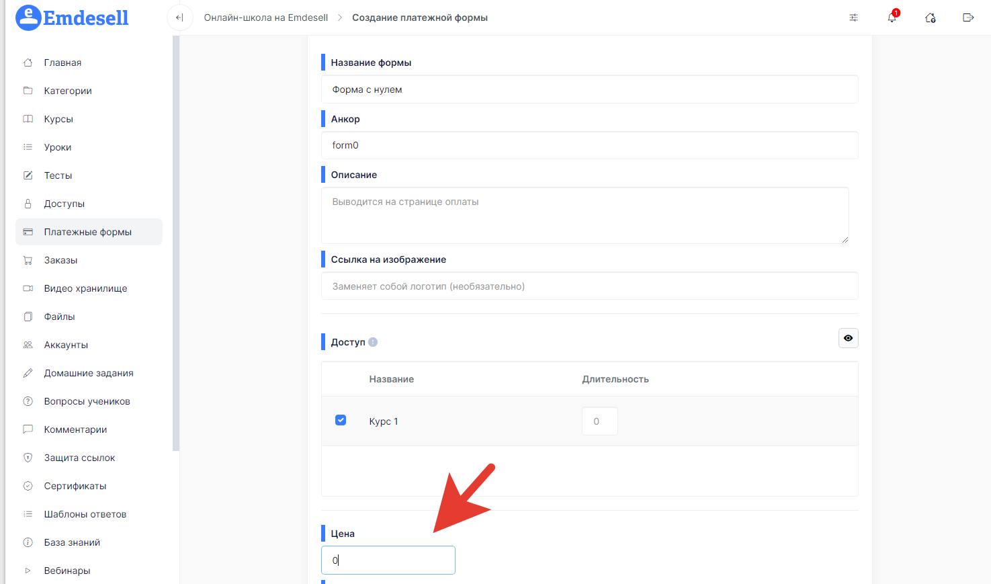Screen dimensions: 991x584
Task: Open Онлайн-школа на Emdesell breadcrumb link
Action: pos(266,17)
